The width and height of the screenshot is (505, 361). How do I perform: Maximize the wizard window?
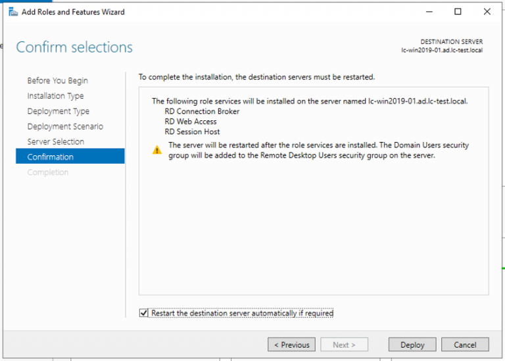click(x=458, y=12)
